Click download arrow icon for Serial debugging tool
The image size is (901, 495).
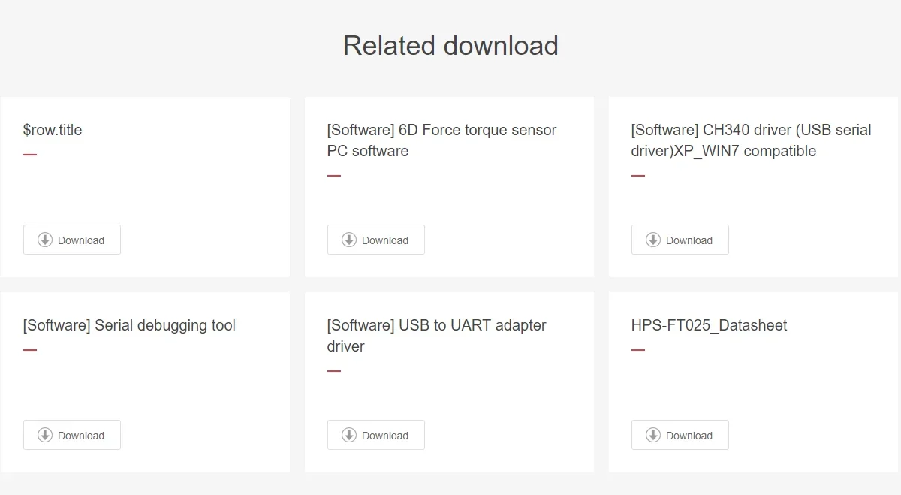[45, 435]
